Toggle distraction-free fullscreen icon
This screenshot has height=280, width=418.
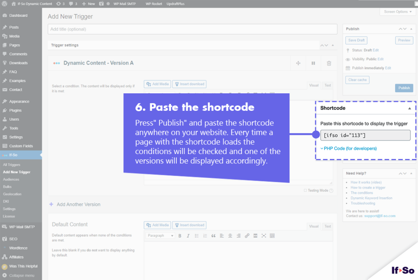(264, 236)
